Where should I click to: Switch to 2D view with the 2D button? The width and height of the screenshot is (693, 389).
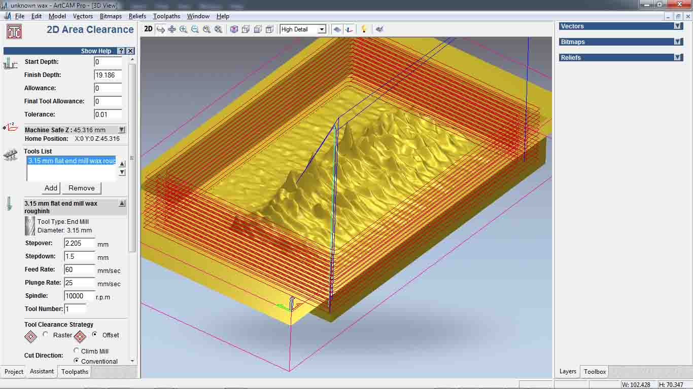pyautogui.click(x=148, y=29)
